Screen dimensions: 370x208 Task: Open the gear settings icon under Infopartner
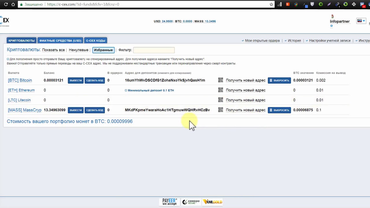pos(332,26)
